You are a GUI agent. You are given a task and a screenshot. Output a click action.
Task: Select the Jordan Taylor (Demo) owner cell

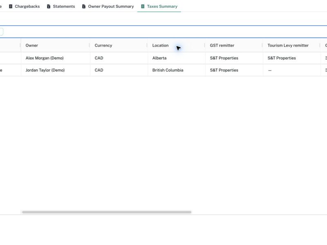(x=56, y=70)
